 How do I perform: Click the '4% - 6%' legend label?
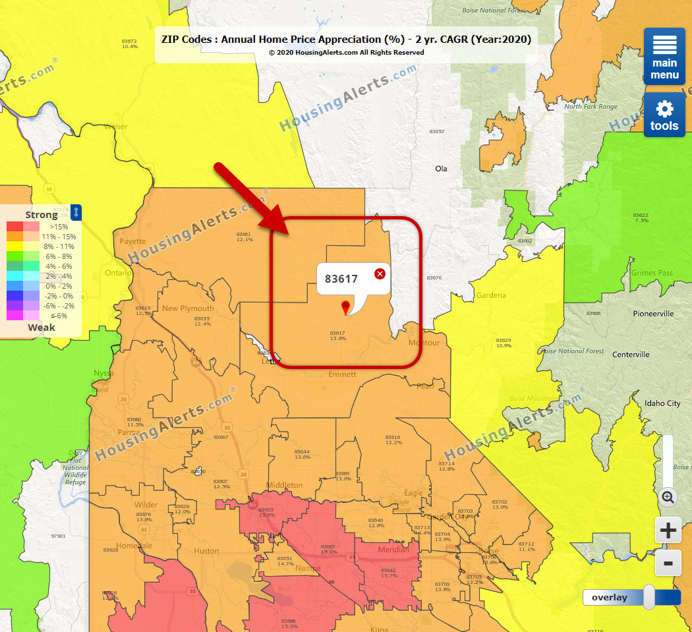pos(59,266)
